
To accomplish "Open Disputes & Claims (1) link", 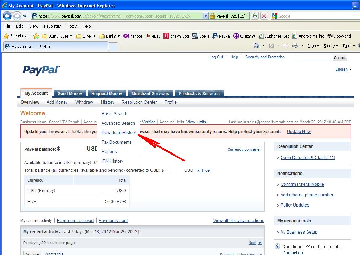I will (x=308, y=158).
